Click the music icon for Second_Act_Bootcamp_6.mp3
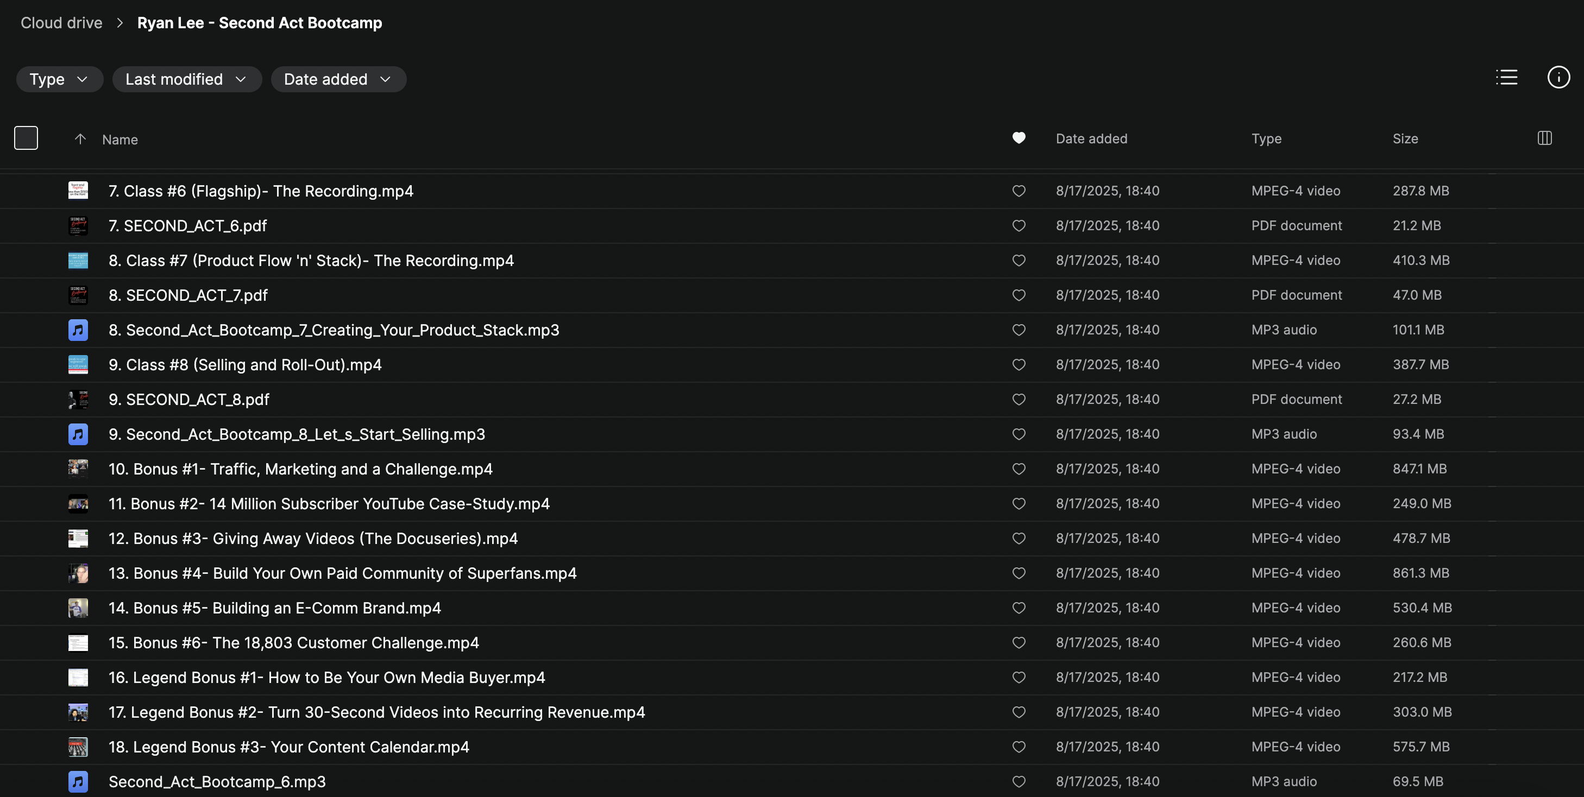Screen dimensions: 1584x797 coord(78,781)
